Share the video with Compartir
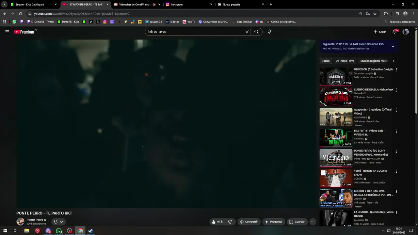 [249, 222]
